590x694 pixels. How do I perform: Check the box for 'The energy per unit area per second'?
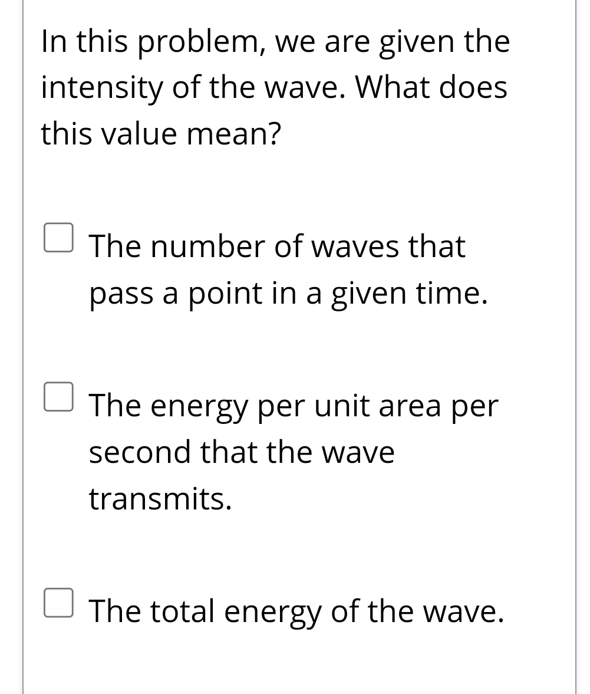pos(59,397)
